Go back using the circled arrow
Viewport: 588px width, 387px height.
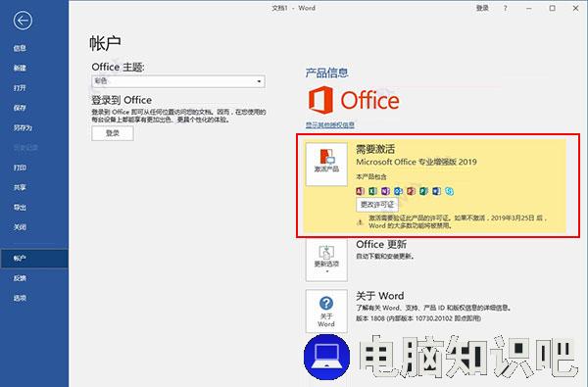[23, 21]
